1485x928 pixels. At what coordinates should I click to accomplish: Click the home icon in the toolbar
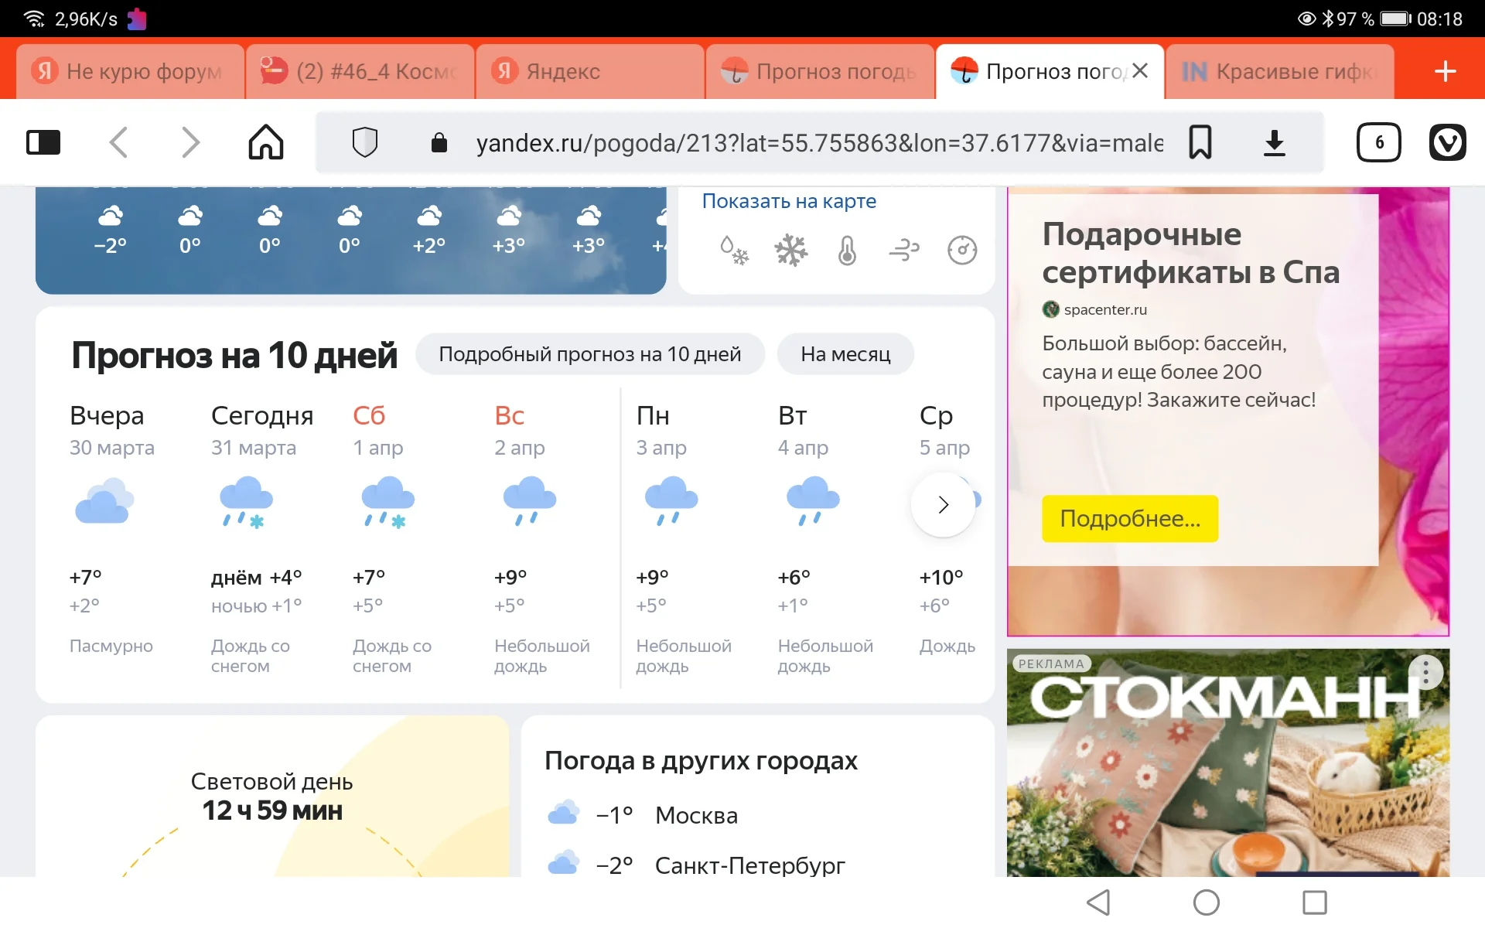tap(265, 142)
